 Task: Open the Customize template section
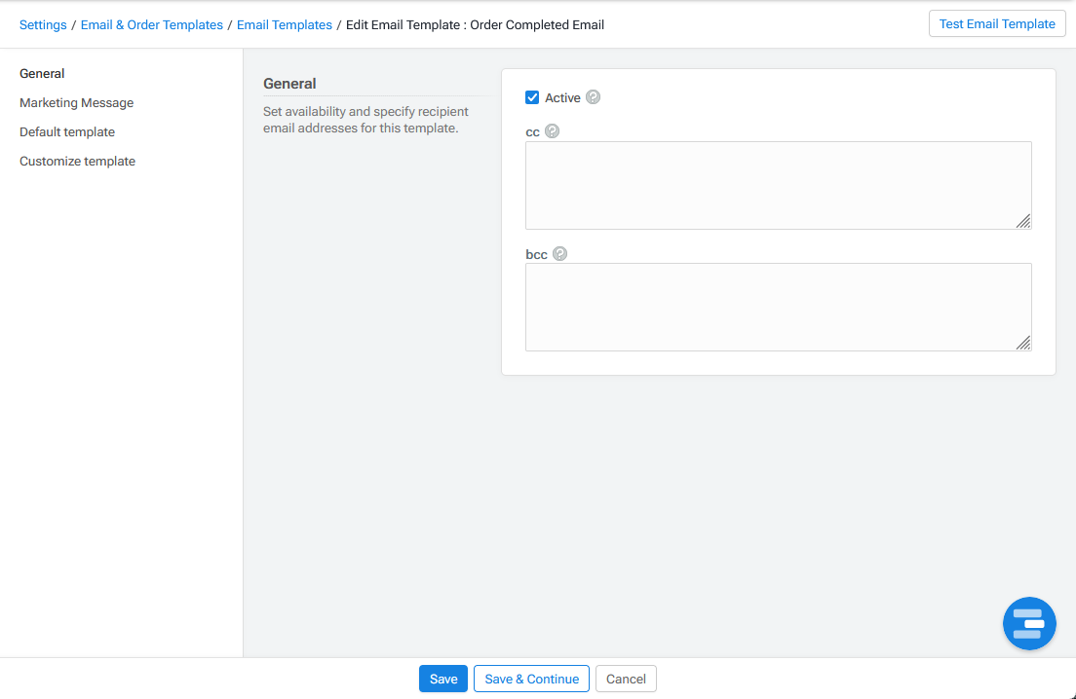78,161
